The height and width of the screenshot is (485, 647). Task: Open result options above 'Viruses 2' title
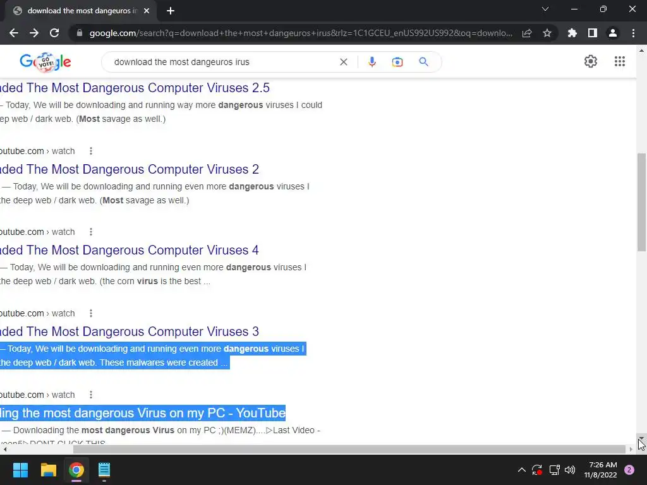tap(91, 151)
